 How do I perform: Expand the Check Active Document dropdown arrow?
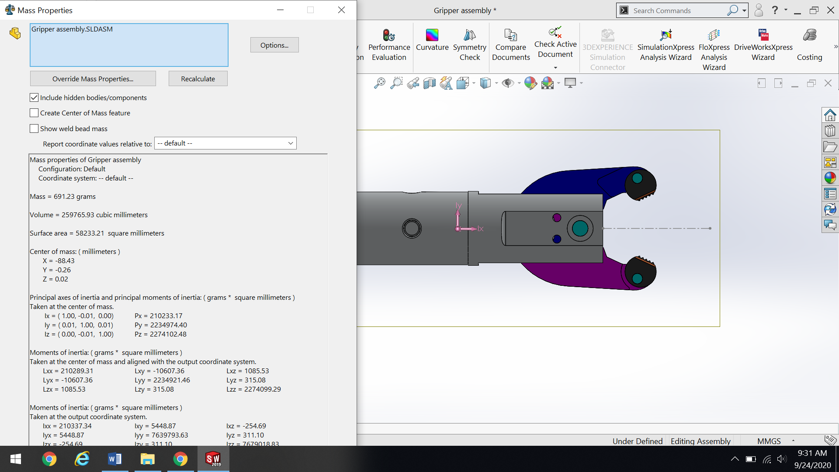pos(555,68)
